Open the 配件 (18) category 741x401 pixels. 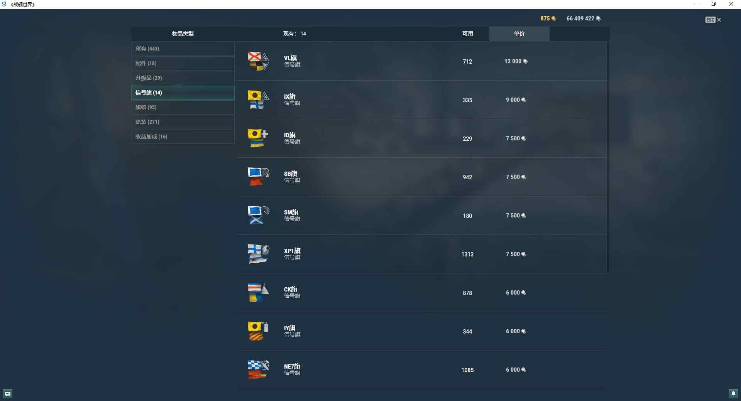pyautogui.click(x=183, y=63)
